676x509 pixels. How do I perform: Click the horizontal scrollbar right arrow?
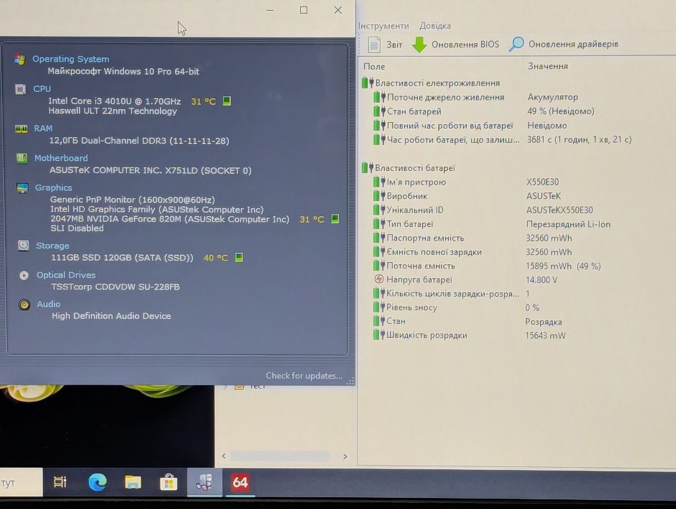tap(345, 456)
